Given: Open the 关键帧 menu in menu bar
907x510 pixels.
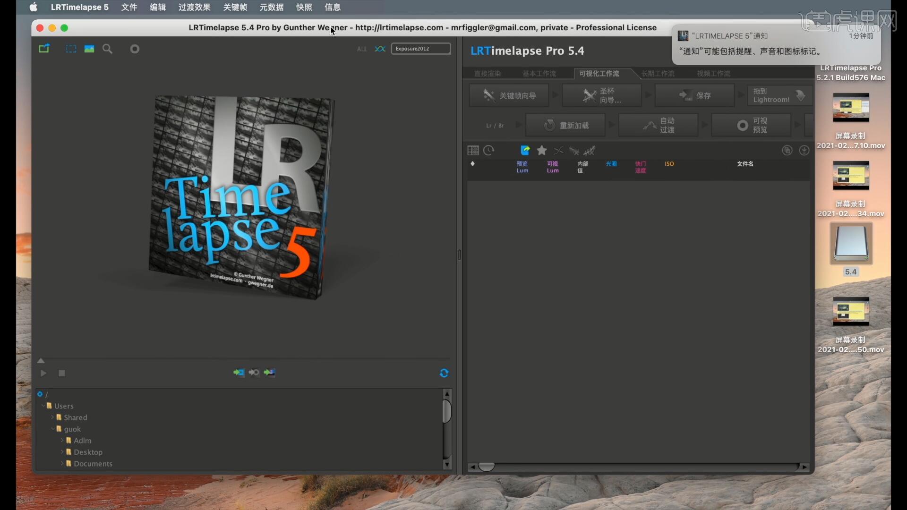Looking at the screenshot, I should click(x=235, y=7).
